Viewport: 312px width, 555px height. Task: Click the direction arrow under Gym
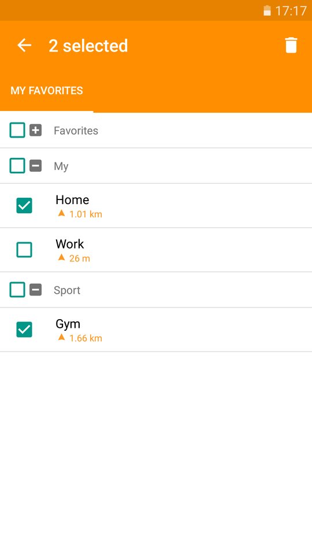(x=62, y=337)
